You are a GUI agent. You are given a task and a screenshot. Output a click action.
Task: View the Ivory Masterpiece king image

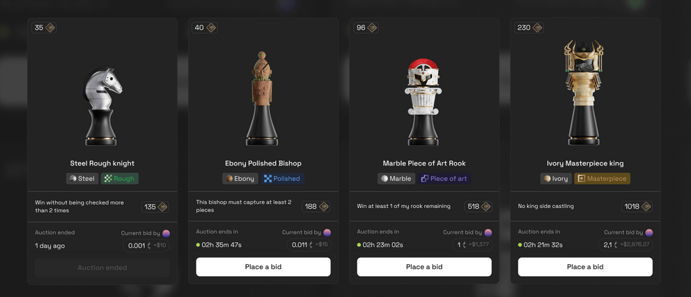584,94
